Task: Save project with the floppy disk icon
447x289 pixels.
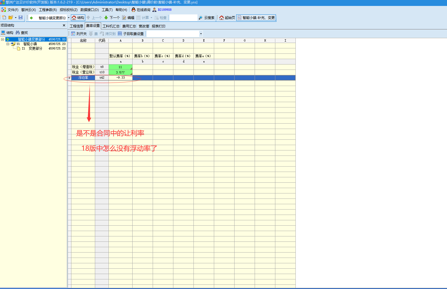Action: (20, 18)
